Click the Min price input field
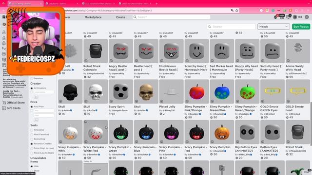Viewport: 312px width, 175px height. 44,111
